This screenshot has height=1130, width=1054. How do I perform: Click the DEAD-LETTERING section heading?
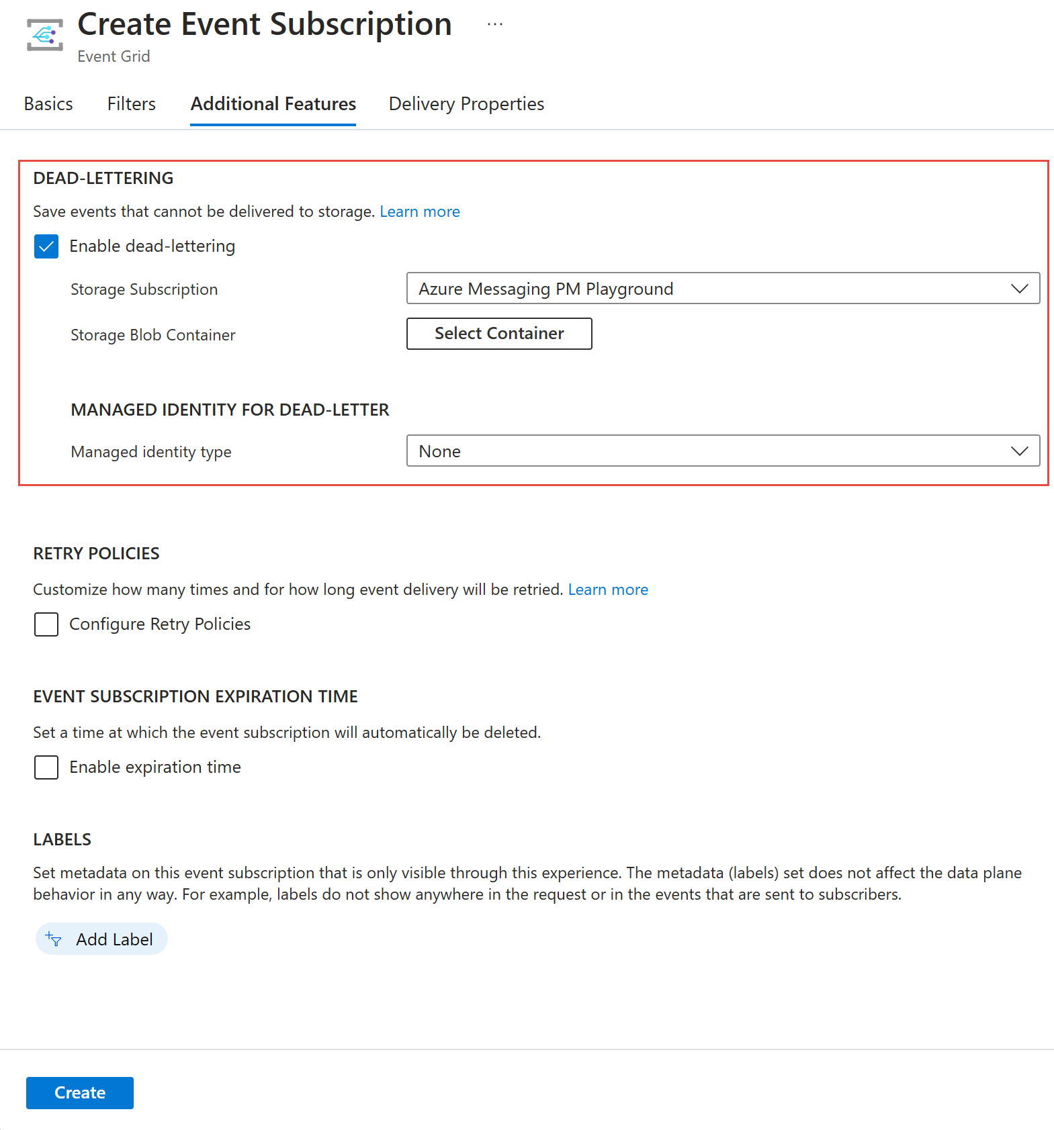tap(103, 178)
